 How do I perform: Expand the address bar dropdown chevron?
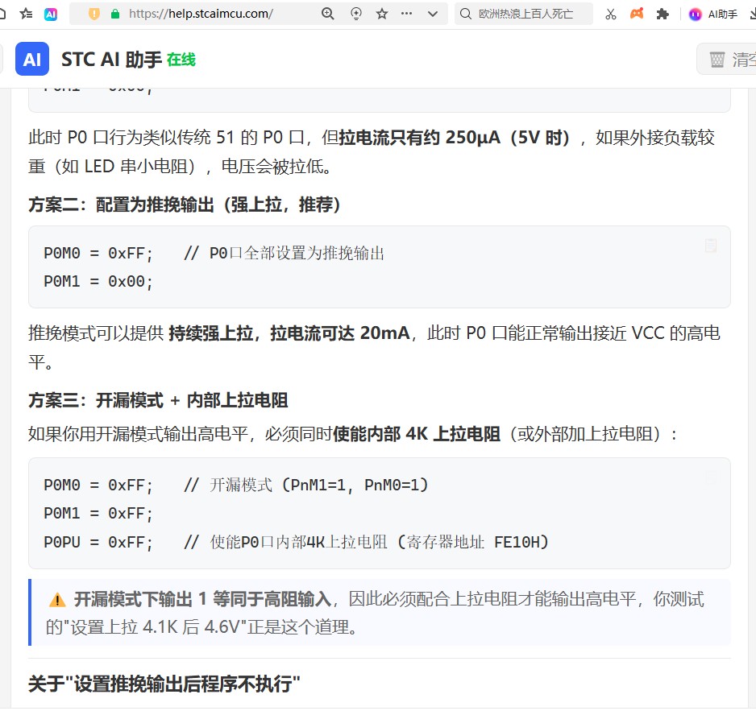click(433, 14)
